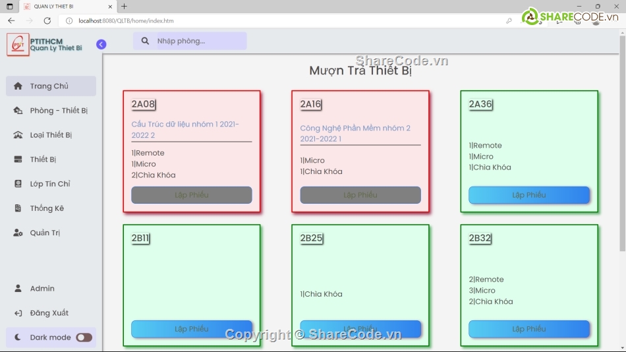The width and height of the screenshot is (626, 352).
Task: Select the Lớp Tín Chỉ menu item
Action: pyautogui.click(x=49, y=184)
